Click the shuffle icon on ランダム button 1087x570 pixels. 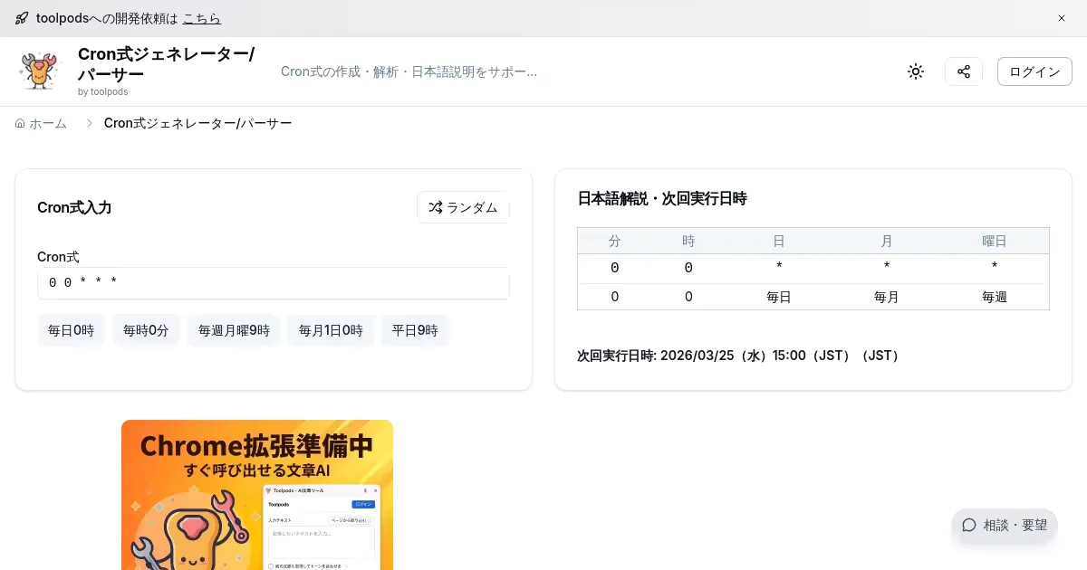[435, 207]
